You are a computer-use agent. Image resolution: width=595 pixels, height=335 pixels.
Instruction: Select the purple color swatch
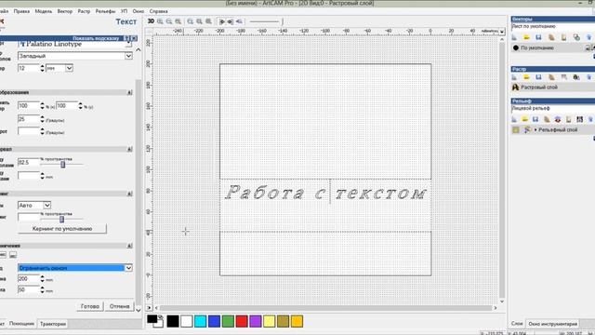click(256, 321)
